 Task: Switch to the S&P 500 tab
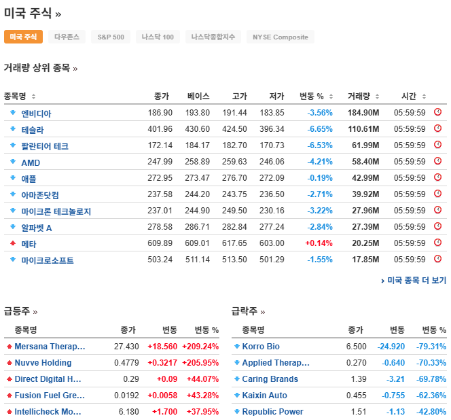111,37
